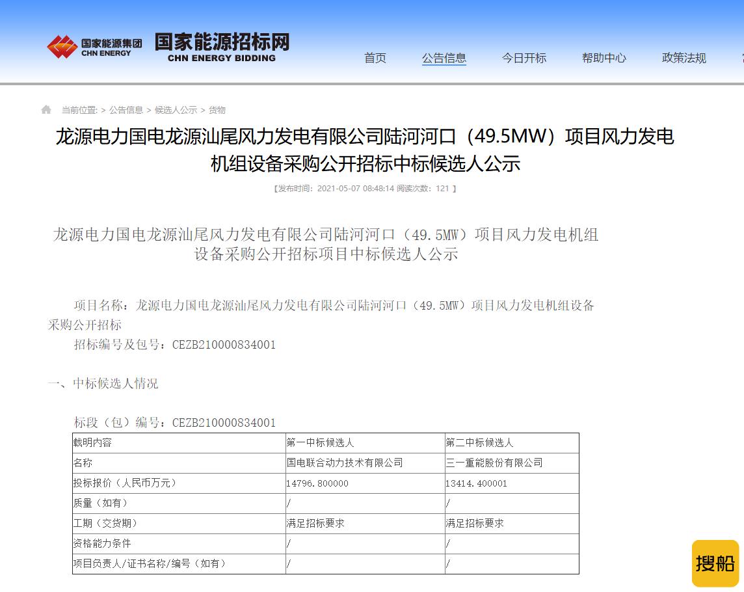Click the bid price 14796.800000 cell
Image resolution: width=744 pixels, height=592 pixels.
pos(365,483)
